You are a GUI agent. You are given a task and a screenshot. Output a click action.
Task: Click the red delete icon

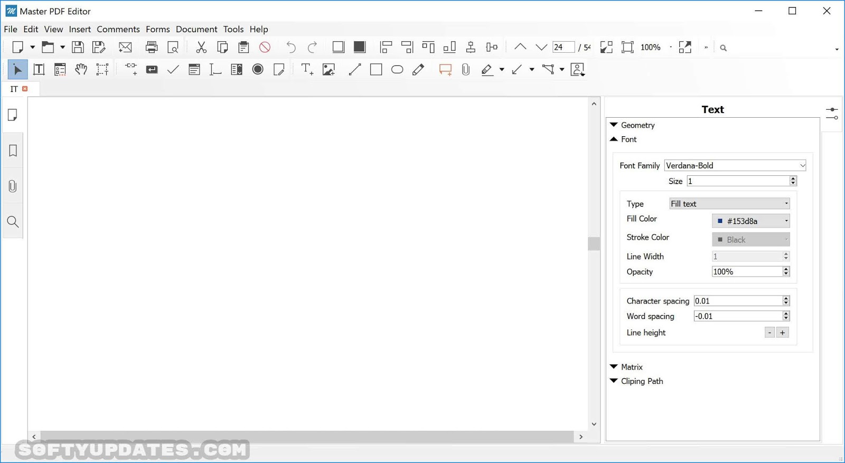click(265, 47)
